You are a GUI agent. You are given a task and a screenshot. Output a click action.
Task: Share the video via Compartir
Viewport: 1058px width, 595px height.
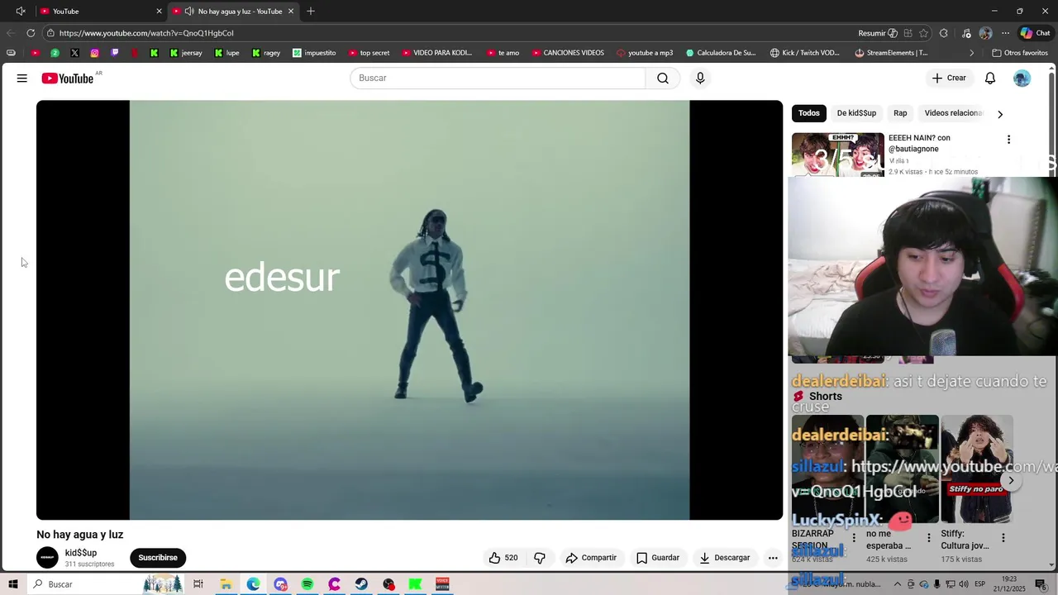click(x=591, y=558)
